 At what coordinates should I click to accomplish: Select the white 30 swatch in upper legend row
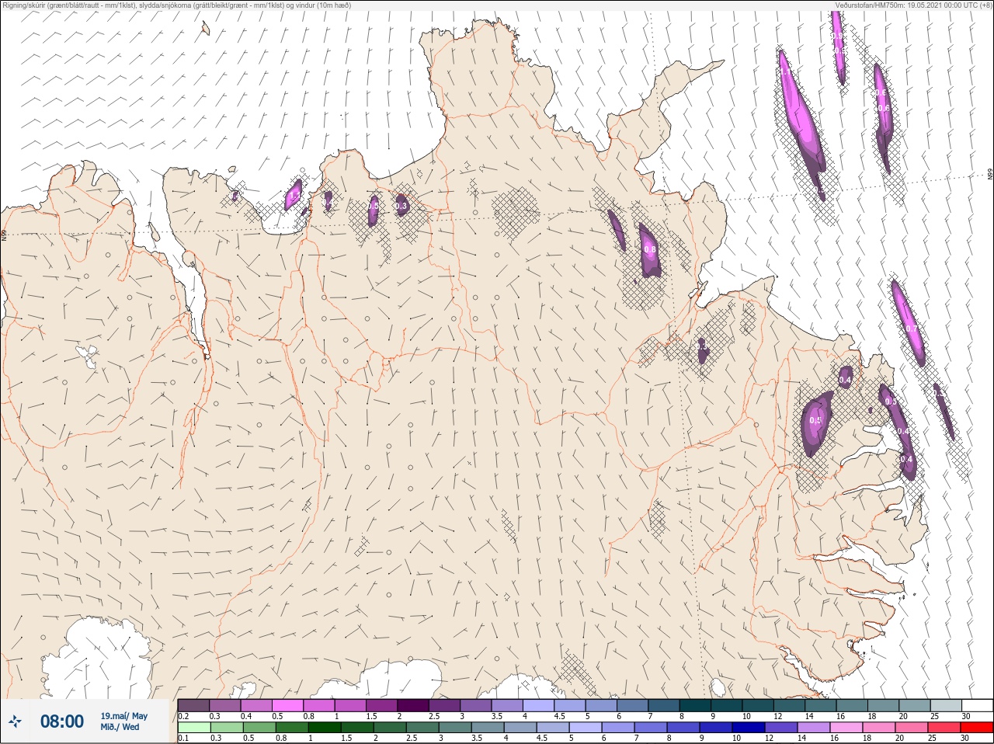(x=977, y=705)
